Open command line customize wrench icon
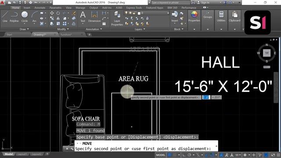 tap(72, 149)
